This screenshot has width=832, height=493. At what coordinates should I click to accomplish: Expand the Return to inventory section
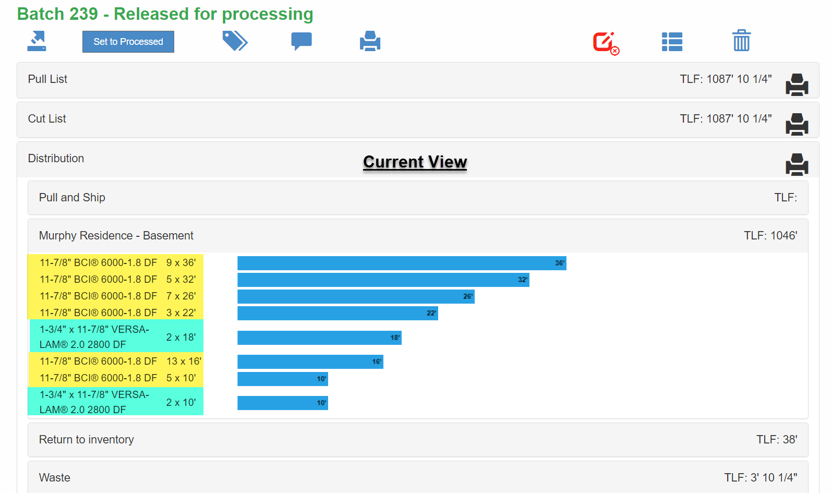418,440
